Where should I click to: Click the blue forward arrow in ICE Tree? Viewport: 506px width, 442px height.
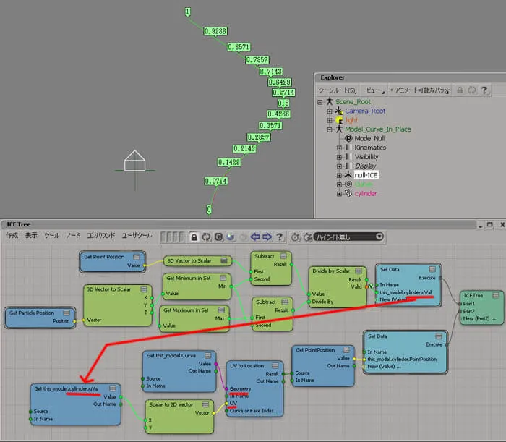click(267, 237)
